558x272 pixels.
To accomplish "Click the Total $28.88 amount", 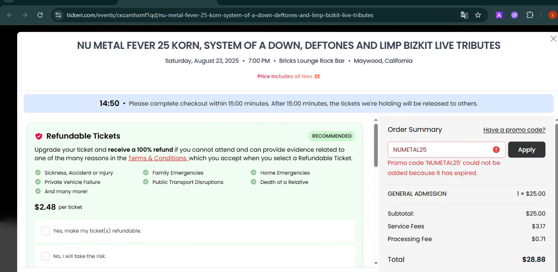I will 534,260.
